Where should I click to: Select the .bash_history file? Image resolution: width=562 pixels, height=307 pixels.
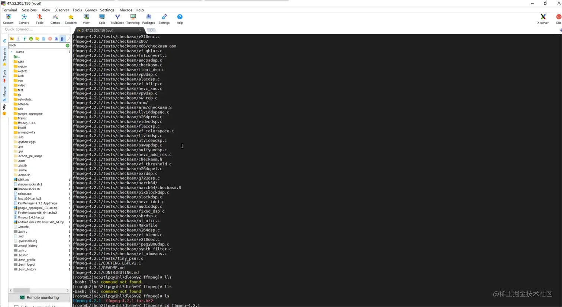click(25, 269)
